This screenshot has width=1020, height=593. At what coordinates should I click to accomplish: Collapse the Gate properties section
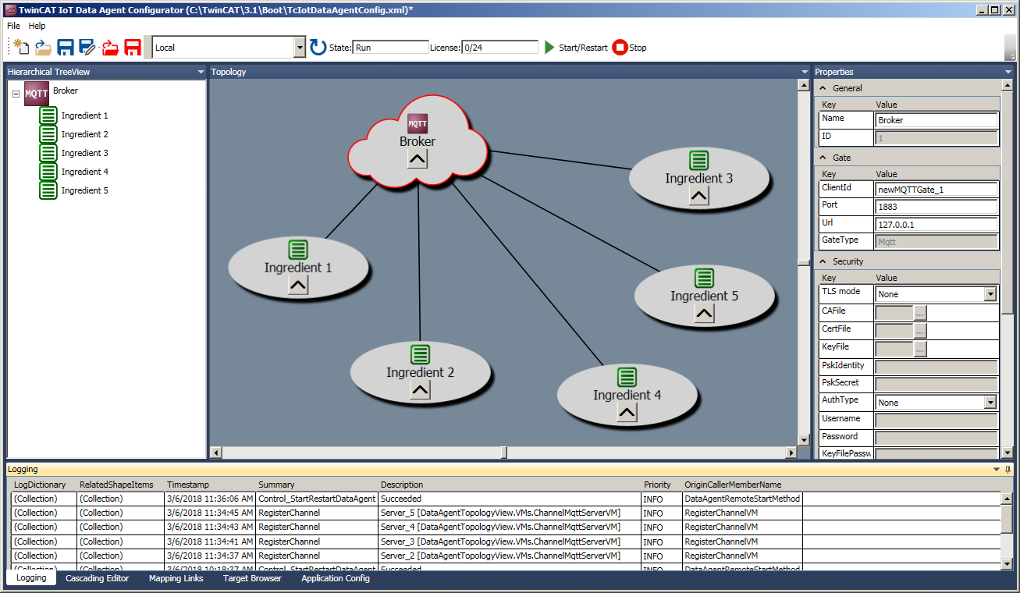823,158
